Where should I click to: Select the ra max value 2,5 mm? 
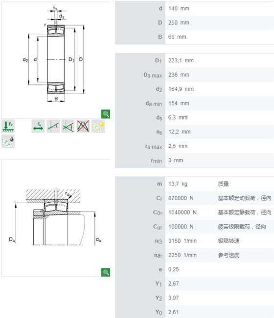coord(178,146)
